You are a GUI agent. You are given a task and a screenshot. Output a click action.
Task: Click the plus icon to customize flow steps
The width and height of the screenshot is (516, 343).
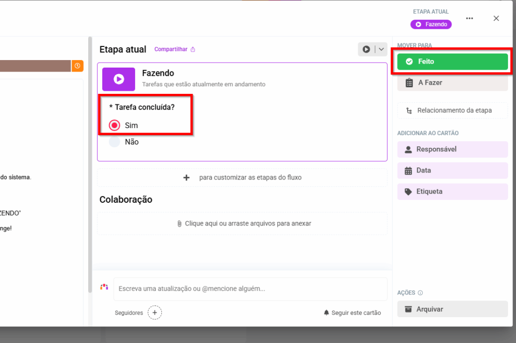click(186, 178)
